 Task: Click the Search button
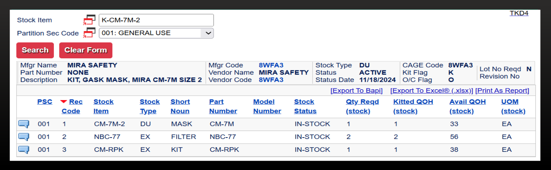[35, 50]
